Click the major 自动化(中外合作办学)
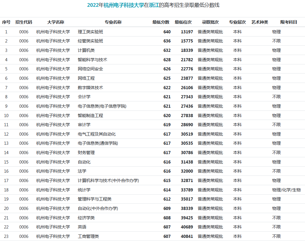This screenshot has width=305, height=241. pos(98,208)
